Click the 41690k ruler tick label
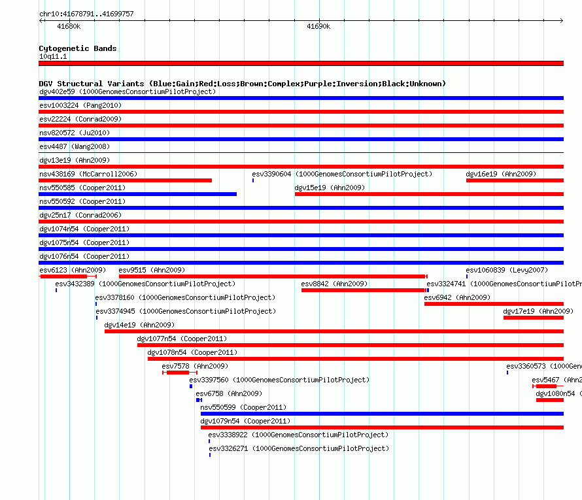The width and height of the screenshot is (582, 500). pos(318,26)
